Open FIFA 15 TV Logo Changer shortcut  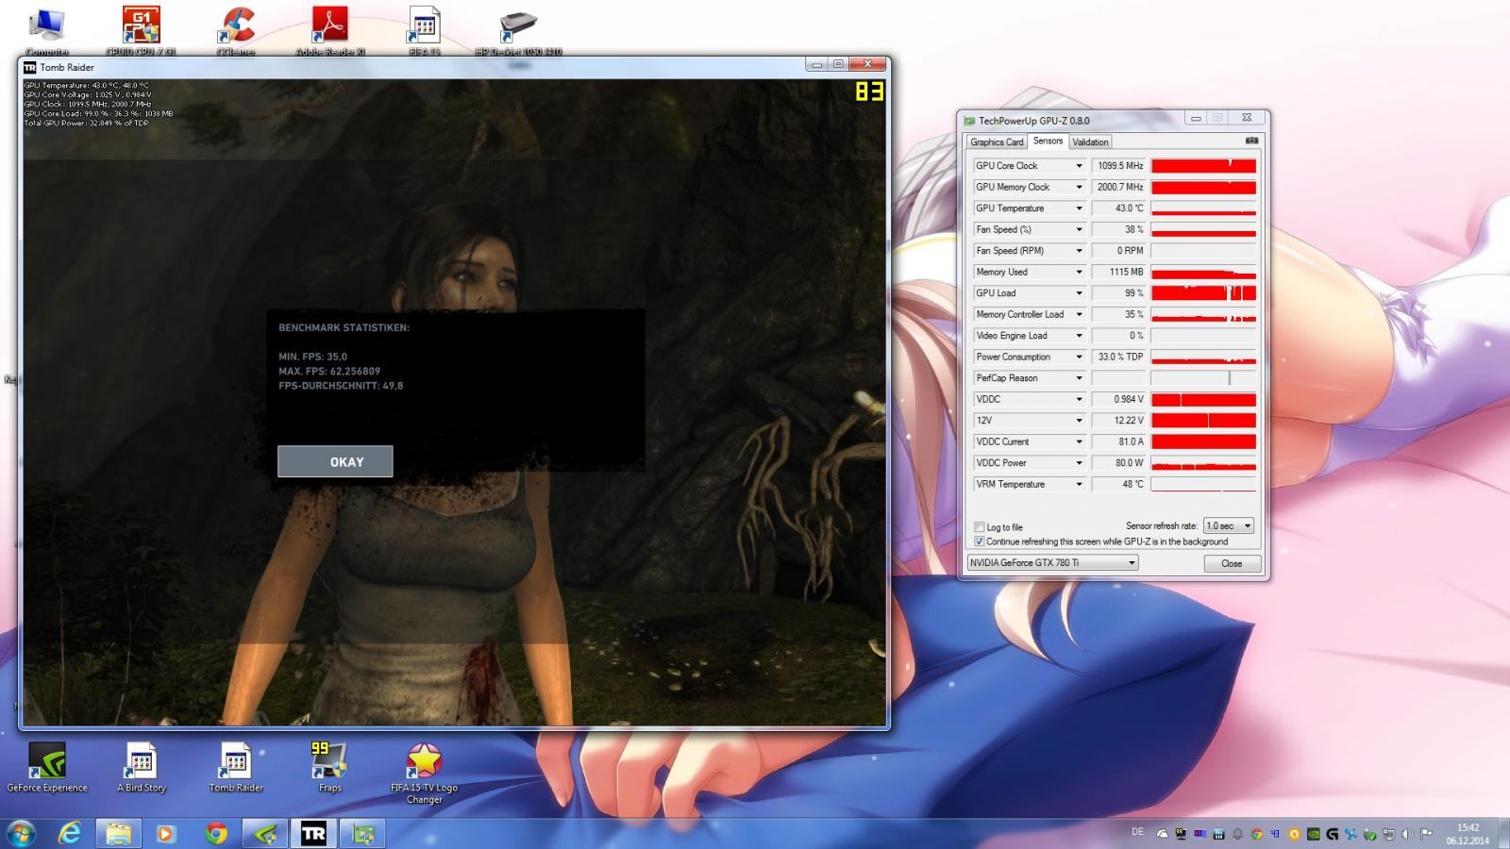click(x=424, y=773)
